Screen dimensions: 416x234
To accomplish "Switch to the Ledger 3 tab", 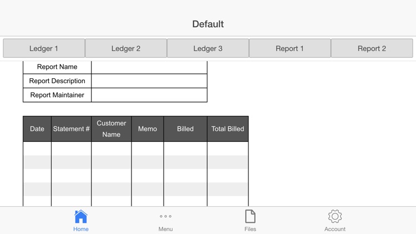I will [208, 48].
